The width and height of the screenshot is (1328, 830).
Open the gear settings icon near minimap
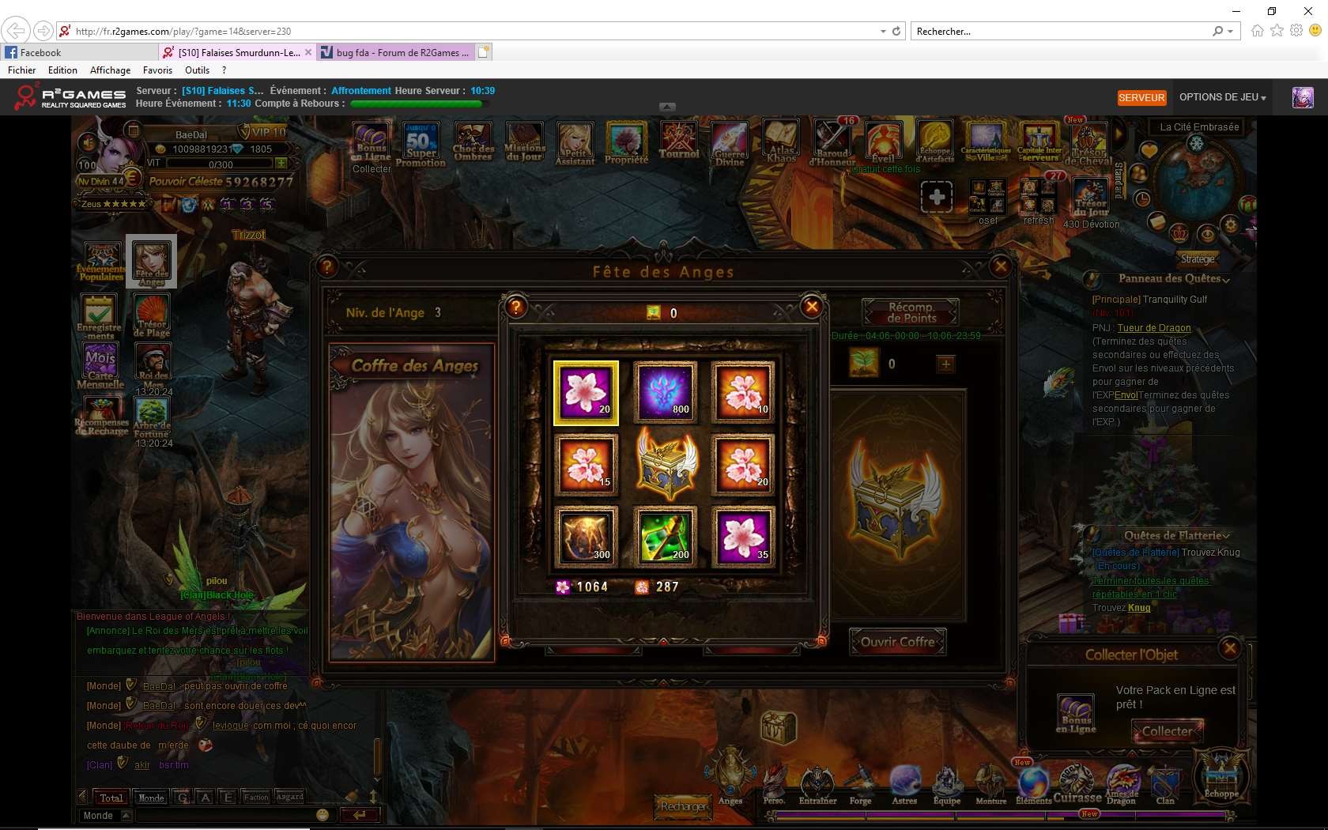click(1230, 225)
